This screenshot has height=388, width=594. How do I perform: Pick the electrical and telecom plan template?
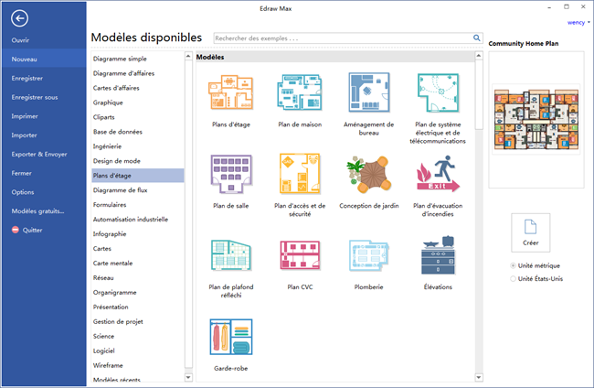click(438, 92)
